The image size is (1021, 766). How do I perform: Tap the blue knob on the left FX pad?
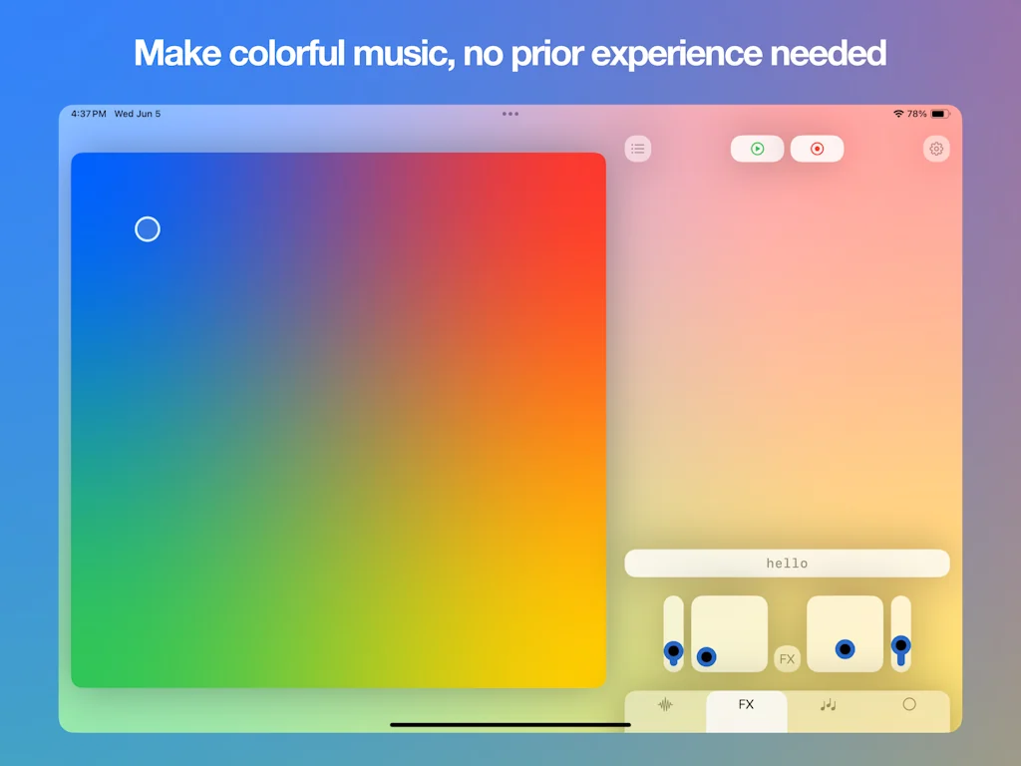pyautogui.click(x=707, y=657)
